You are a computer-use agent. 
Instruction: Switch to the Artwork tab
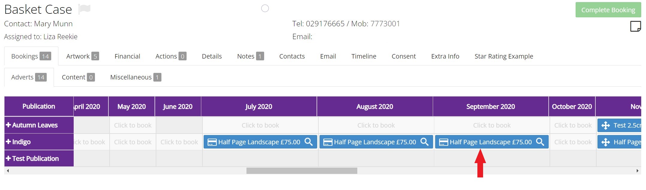(x=82, y=56)
